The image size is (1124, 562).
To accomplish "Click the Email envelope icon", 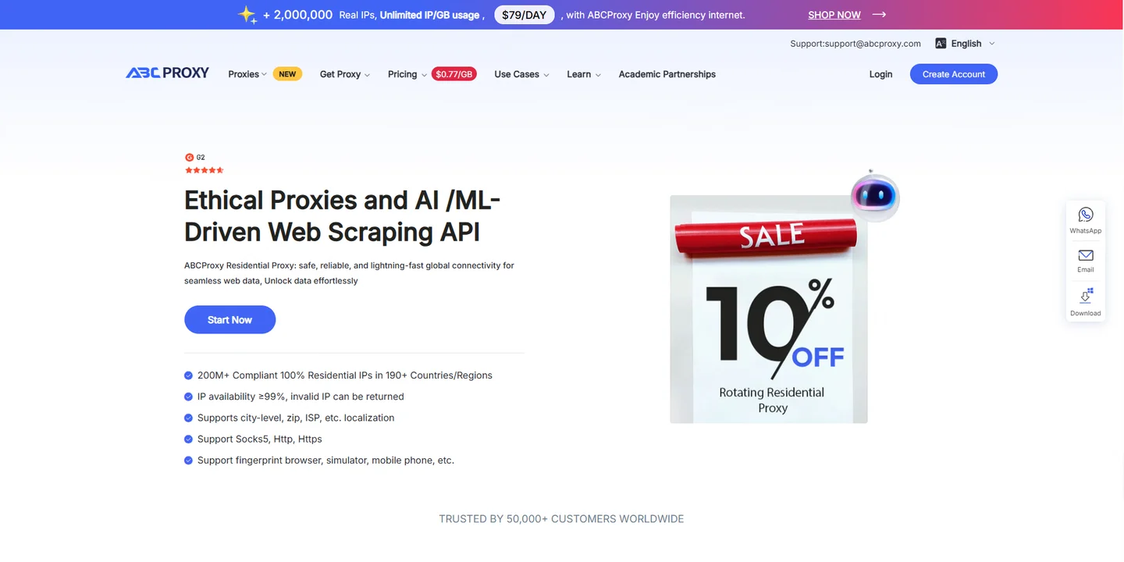I will 1086,255.
